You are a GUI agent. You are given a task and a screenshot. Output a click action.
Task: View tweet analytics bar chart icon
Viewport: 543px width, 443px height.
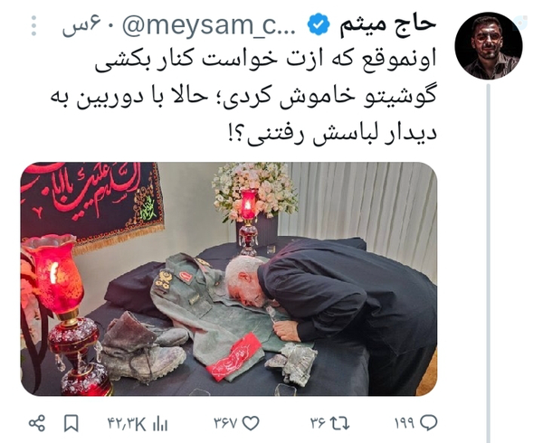point(160,423)
